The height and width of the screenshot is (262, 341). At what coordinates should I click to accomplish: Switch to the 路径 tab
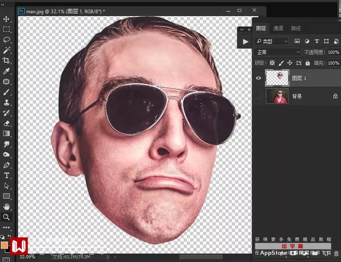tap(296, 28)
